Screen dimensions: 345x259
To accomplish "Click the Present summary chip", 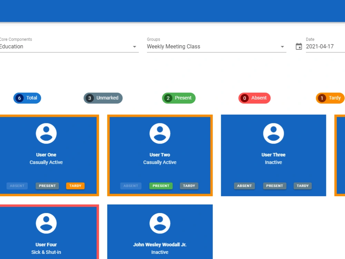I will (178, 98).
